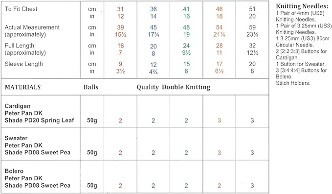Click Cardigan Shade PD20 Spring Leaf text

(39, 121)
